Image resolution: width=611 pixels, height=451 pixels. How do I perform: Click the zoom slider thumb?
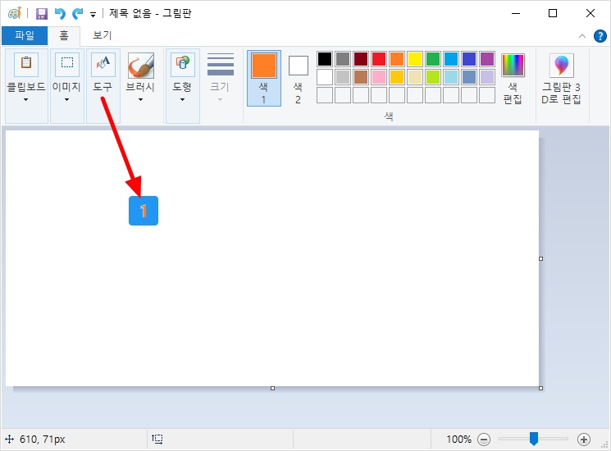pyautogui.click(x=534, y=439)
